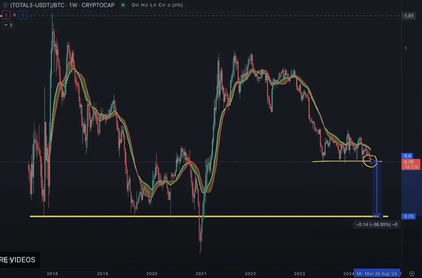Viewport: 422px width, 278px height.
Task: Select the yellow circle drawing on chart
Action: pos(370,161)
